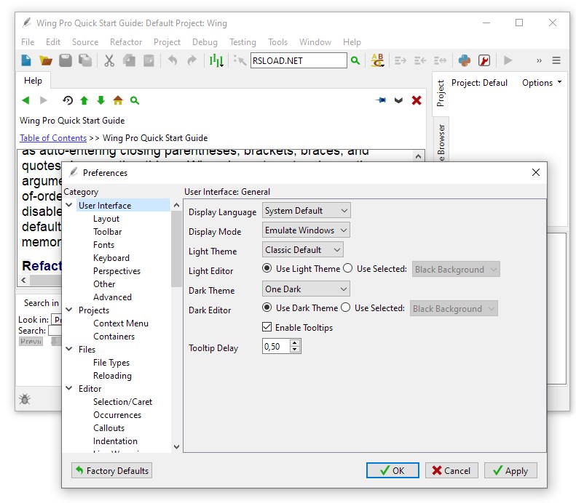This screenshot has height=503, width=576.
Task: Click the New File toolbar icon
Action: (x=26, y=61)
